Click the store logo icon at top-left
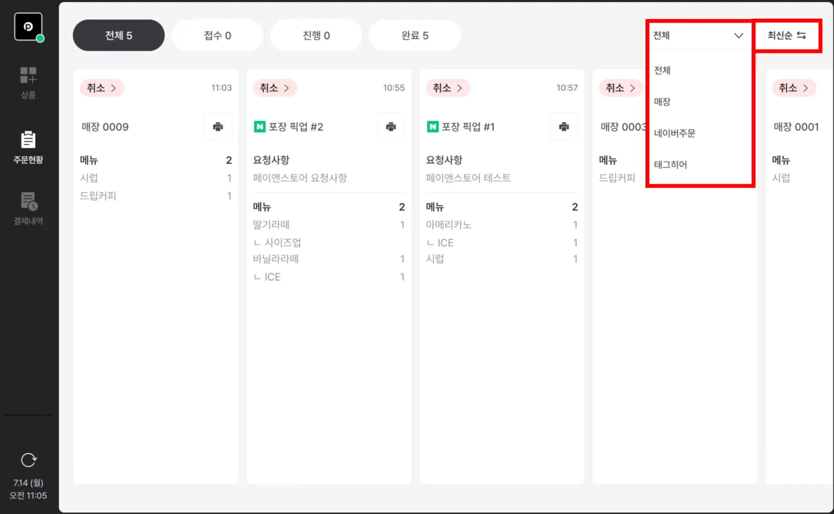 (x=28, y=27)
